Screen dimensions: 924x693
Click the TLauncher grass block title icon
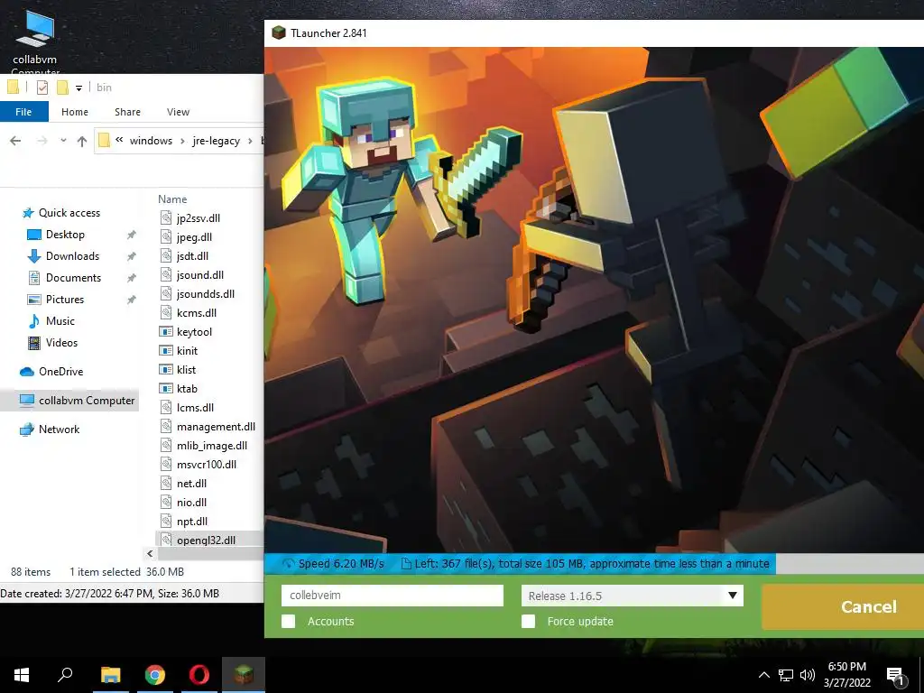point(278,33)
